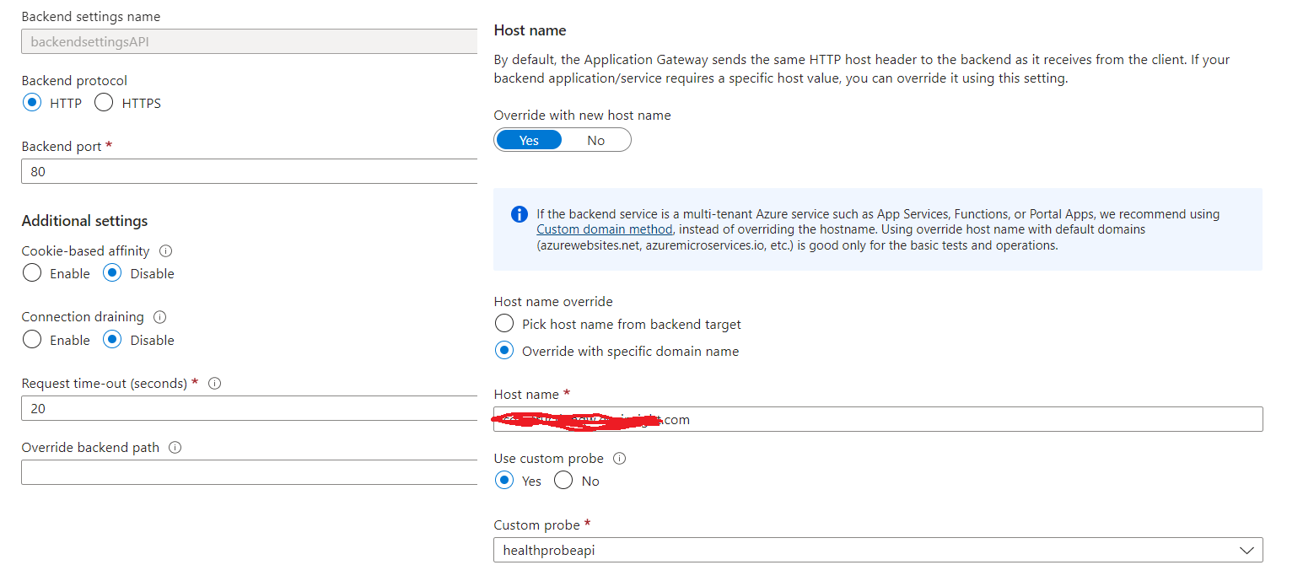Viewport: 1303px width, 565px height.
Task: Open Cookie-based affinity info tooltip icon
Action: tap(165, 251)
